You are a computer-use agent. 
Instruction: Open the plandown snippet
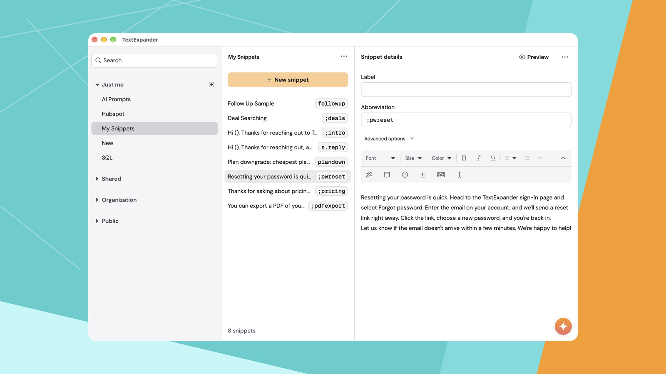288,162
